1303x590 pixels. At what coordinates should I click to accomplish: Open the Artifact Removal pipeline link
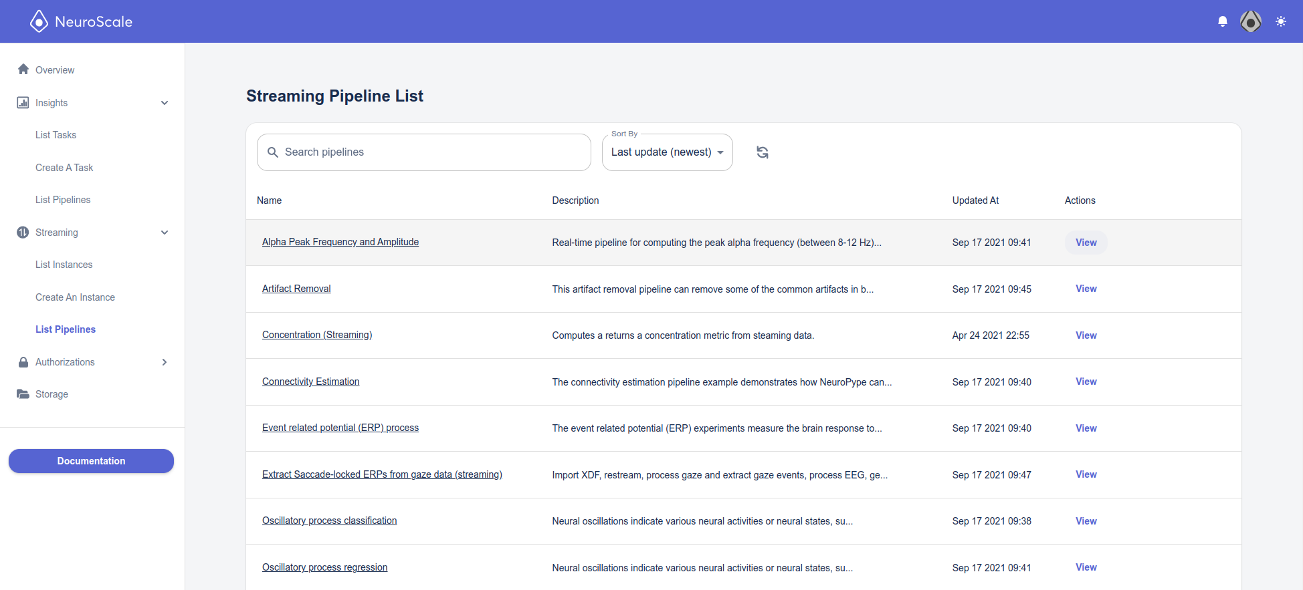pyautogui.click(x=296, y=289)
